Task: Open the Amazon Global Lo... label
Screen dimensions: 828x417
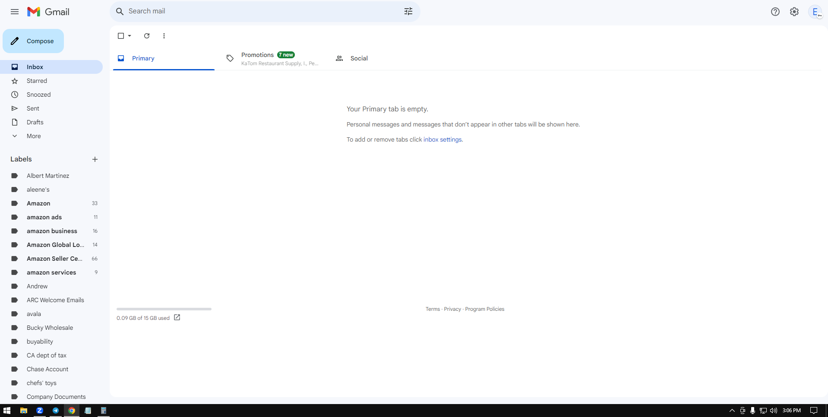Action: coord(51,245)
